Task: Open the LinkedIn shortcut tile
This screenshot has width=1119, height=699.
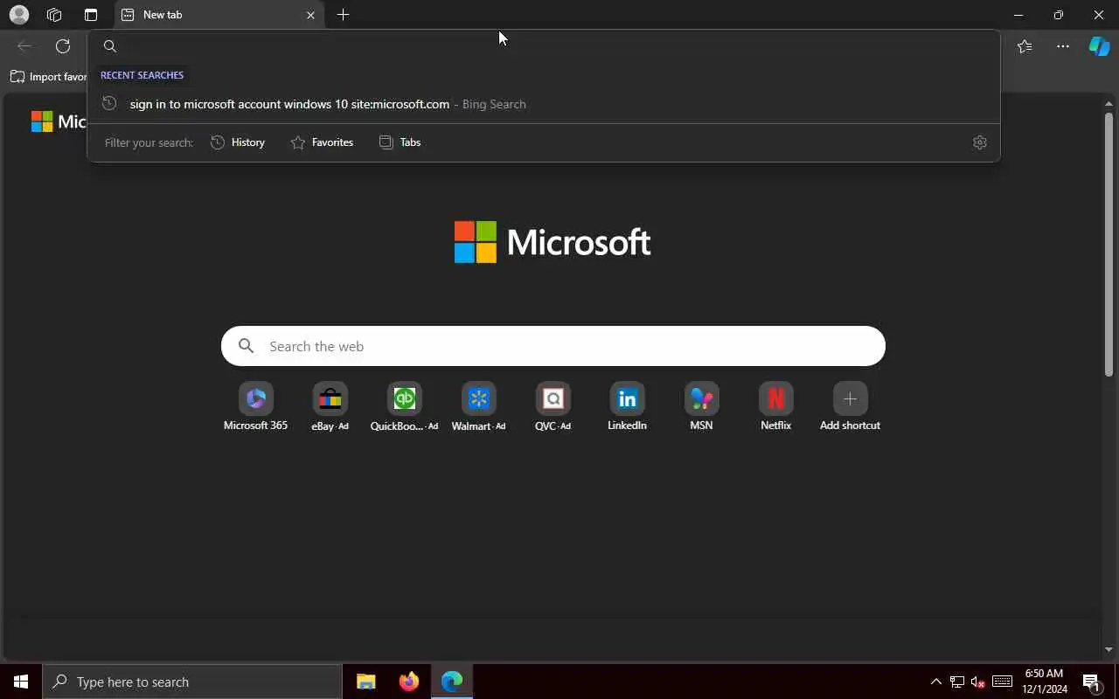Action: point(627,407)
